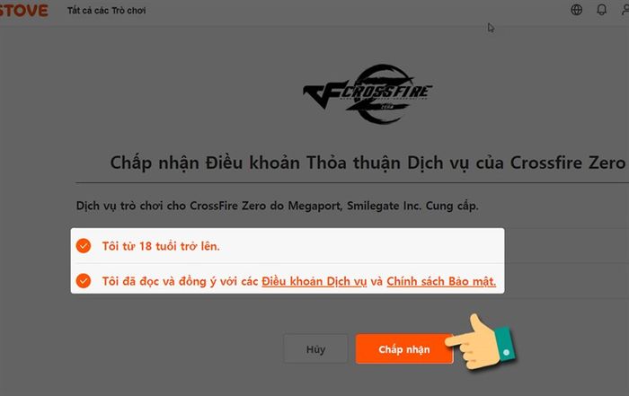Open the notifications bell icon
The image size is (629, 396).
click(x=602, y=10)
